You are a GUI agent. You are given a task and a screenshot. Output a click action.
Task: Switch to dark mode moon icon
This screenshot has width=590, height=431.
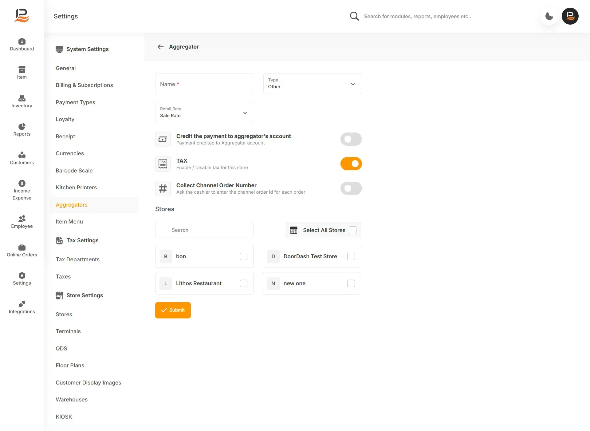549,16
